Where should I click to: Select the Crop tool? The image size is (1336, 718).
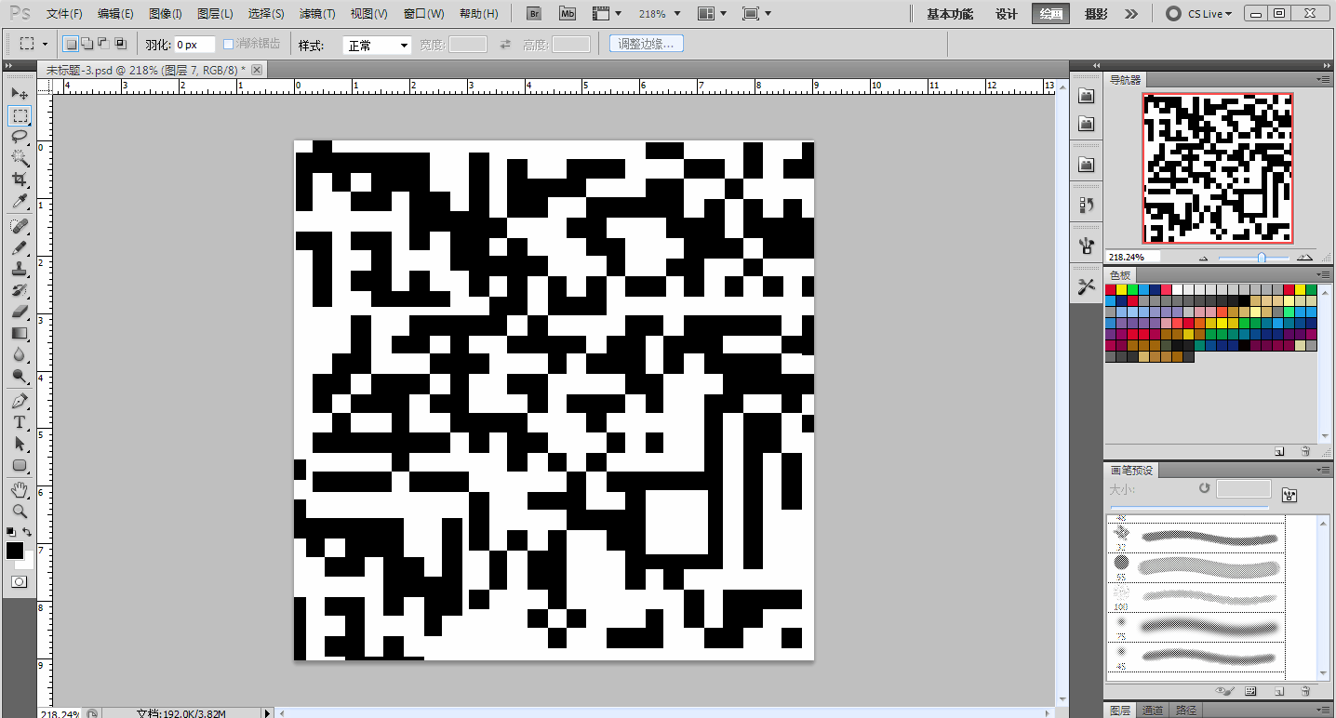tap(19, 179)
